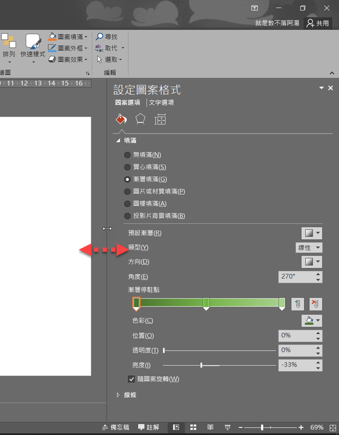The height and width of the screenshot is (435, 339).
Task: Click the status bar zoom slider handle
Action: [262, 427]
